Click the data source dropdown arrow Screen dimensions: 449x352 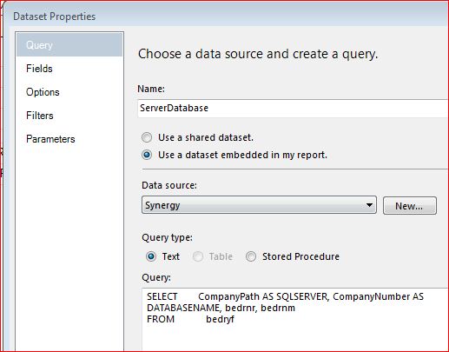coord(369,205)
